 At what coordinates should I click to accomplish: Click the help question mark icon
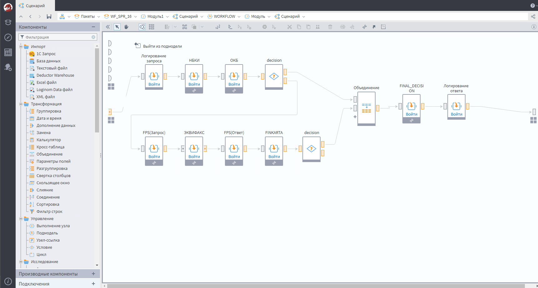532,6
